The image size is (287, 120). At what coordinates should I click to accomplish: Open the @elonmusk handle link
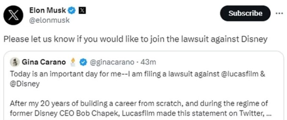tap(50, 20)
